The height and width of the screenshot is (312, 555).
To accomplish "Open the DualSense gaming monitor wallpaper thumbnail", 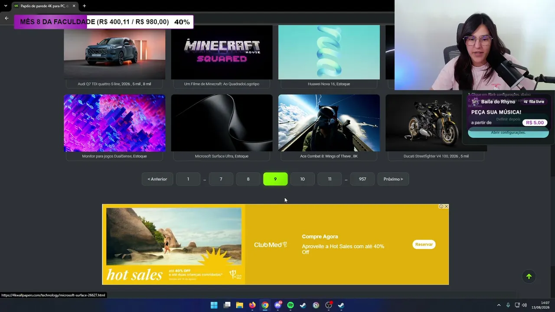I will point(114,123).
